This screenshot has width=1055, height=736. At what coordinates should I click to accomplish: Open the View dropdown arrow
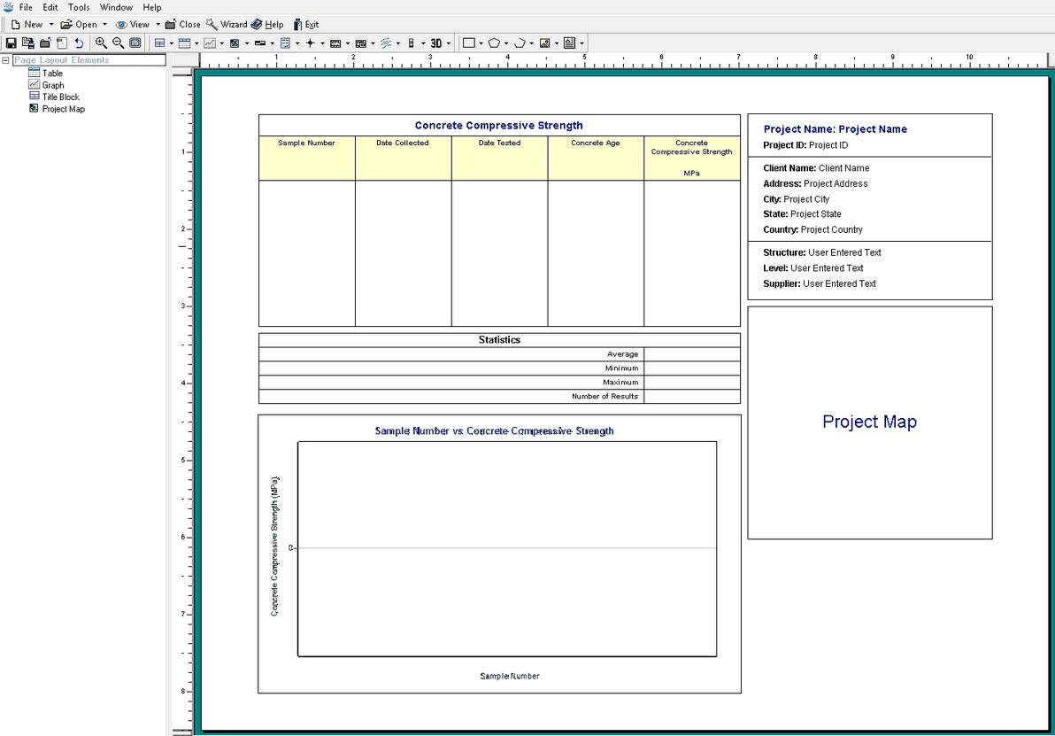(x=158, y=24)
